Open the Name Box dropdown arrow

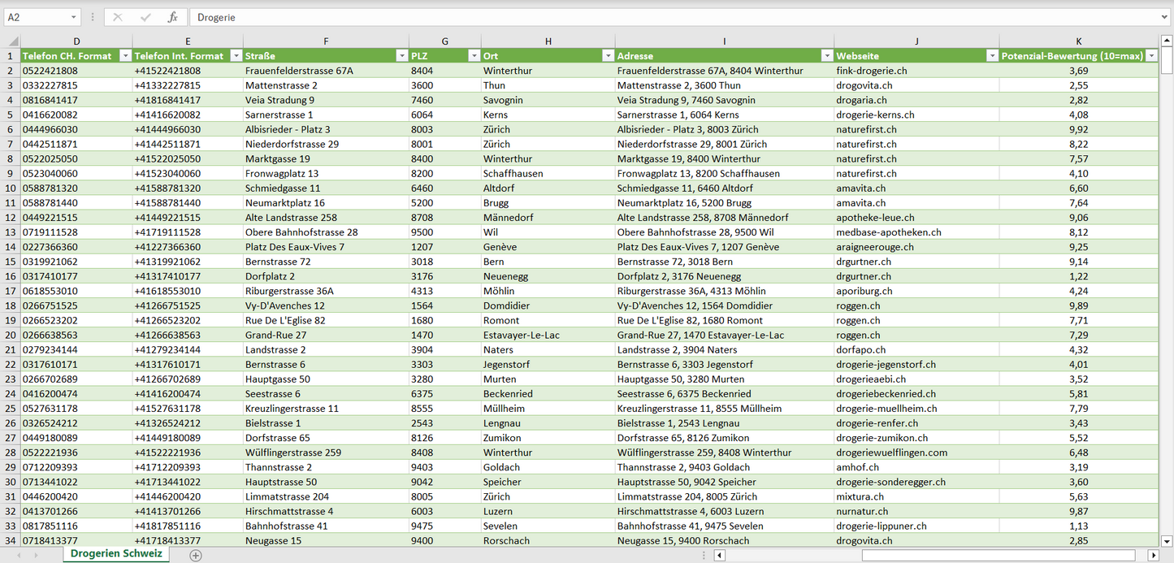point(74,17)
